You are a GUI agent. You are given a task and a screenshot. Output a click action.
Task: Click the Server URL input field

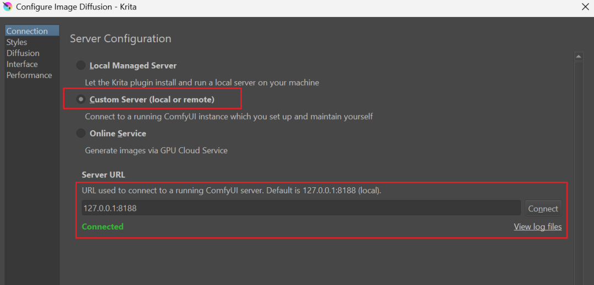(x=301, y=208)
